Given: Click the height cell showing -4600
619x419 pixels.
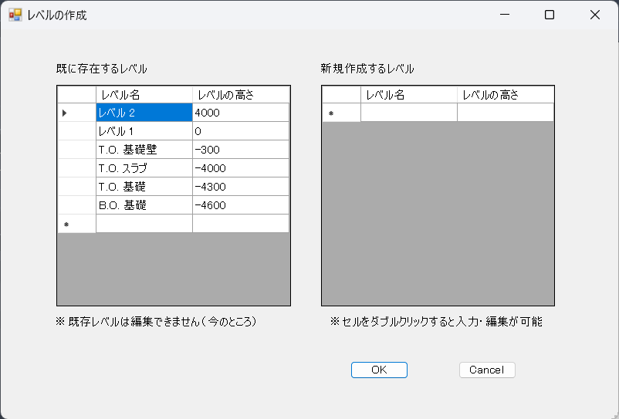Looking at the screenshot, I should (x=241, y=205).
